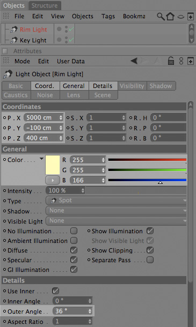This screenshot has height=327, width=196.
Task: Switch to the Structure tab
Action: click(x=45, y=6)
